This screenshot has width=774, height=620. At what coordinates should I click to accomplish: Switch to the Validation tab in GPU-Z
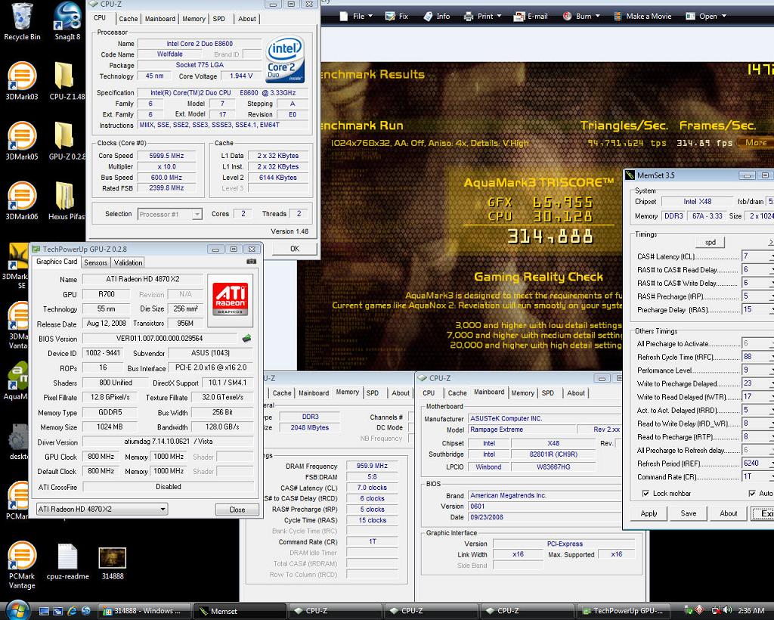pyautogui.click(x=128, y=262)
